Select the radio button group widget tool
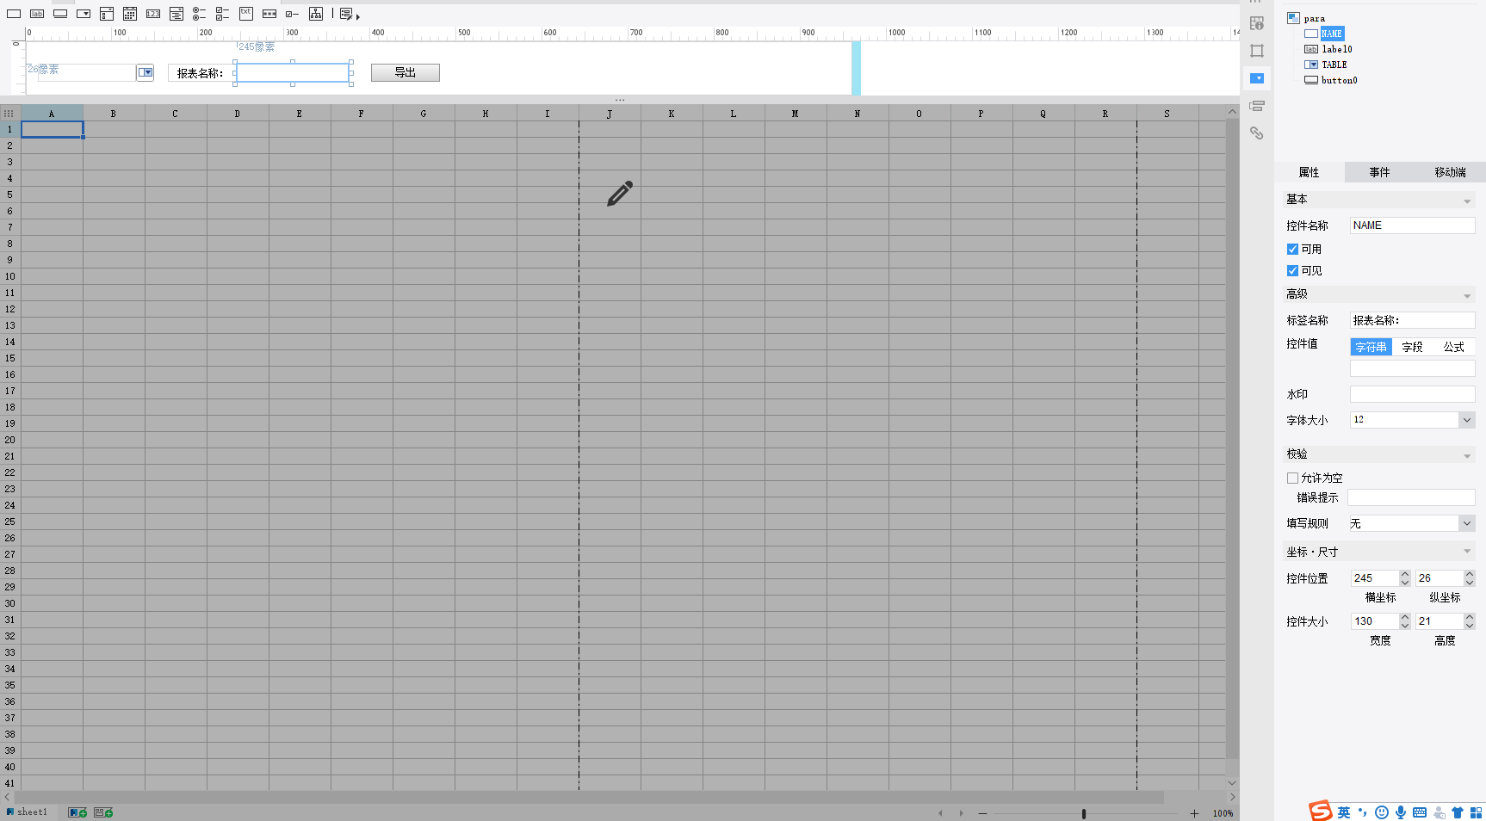 (199, 14)
